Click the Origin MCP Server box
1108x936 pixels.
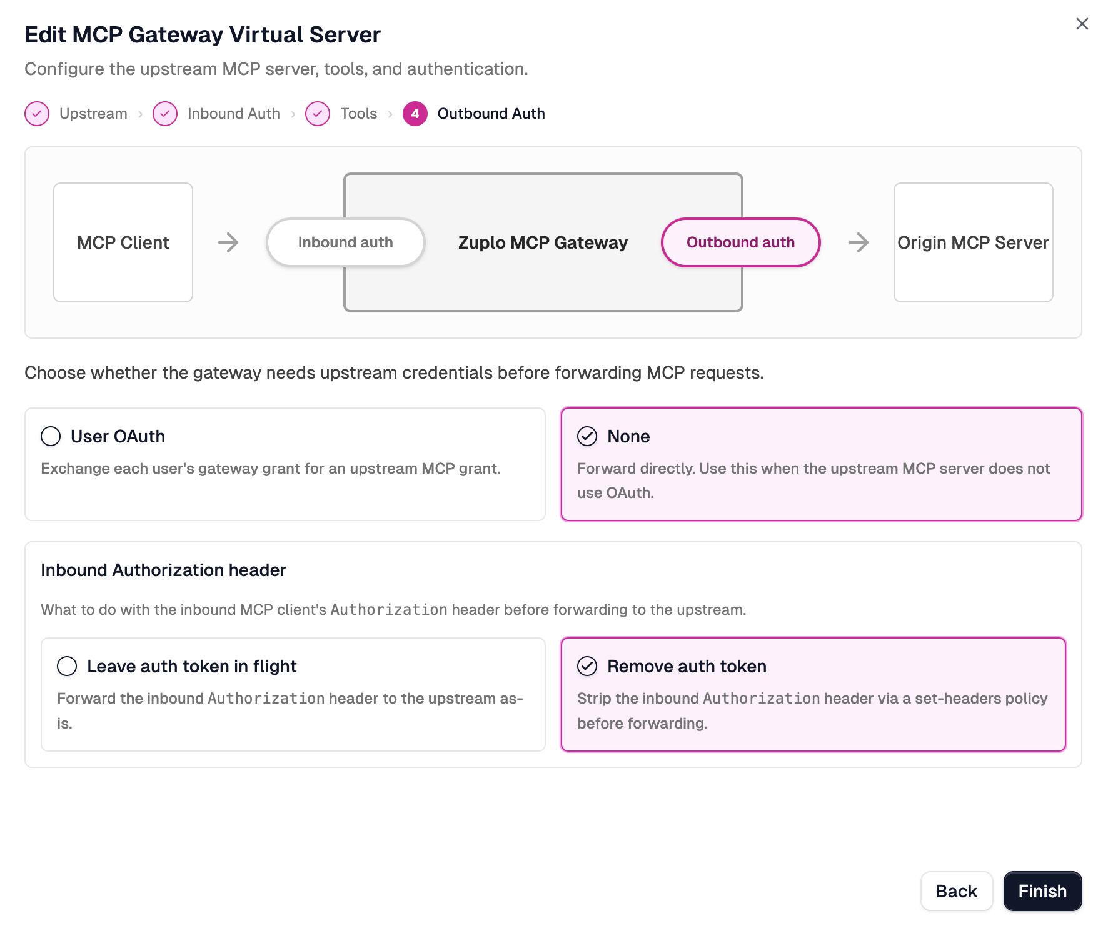pos(974,242)
